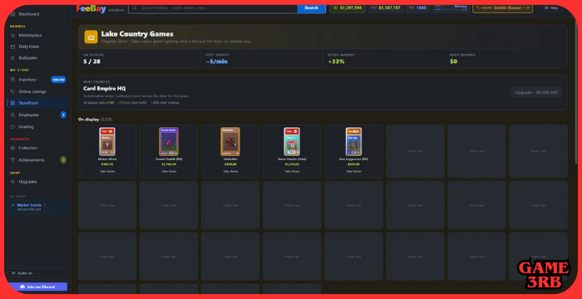Click the Upgrades gear icon

[12, 182]
